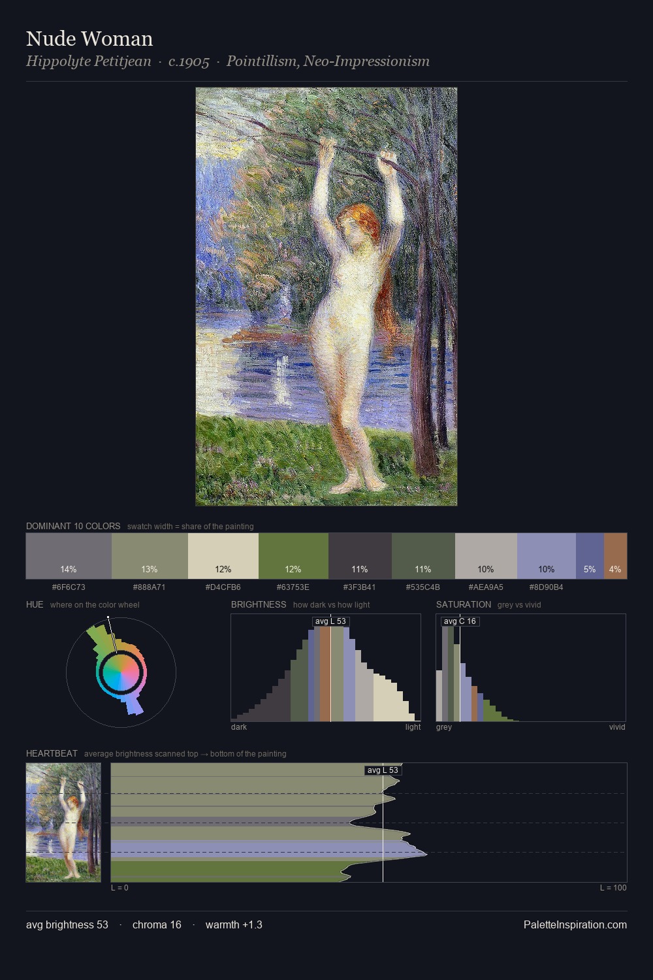
Task: Click the hex code #3F3B41 text
Action: point(360,587)
